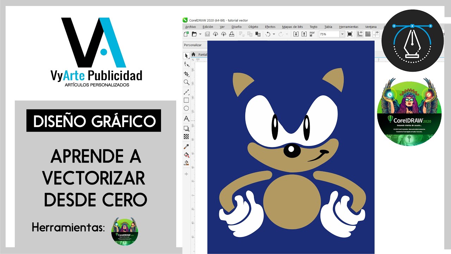The image size is (451, 254).
Task: Select the Ellipse tool
Action: click(x=186, y=109)
